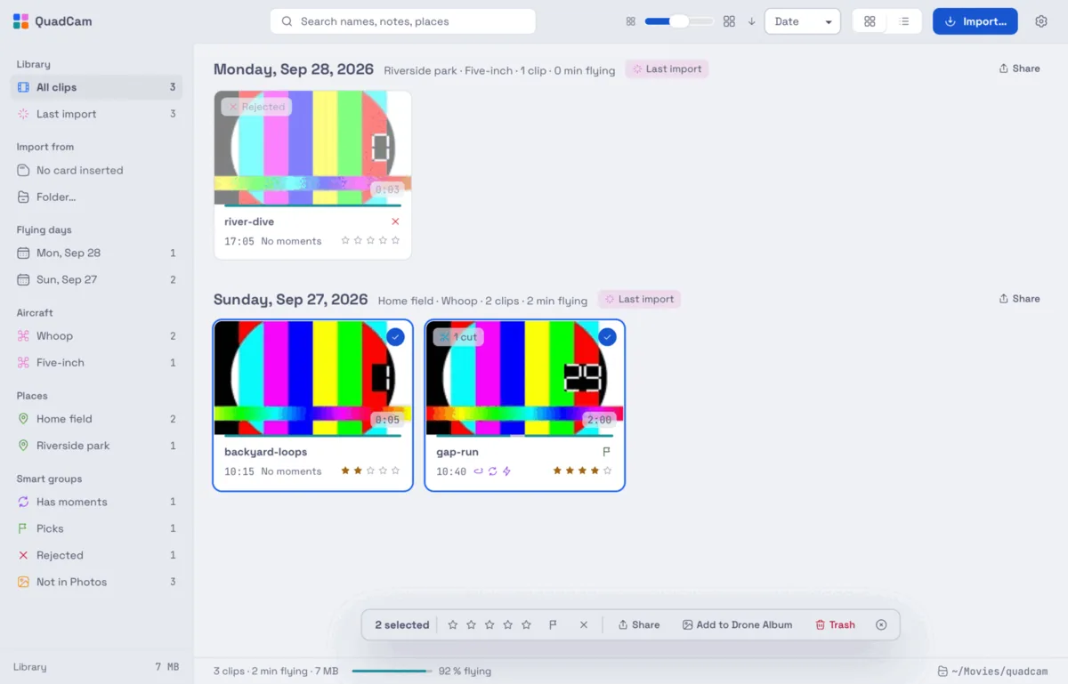The height and width of the screenshot is (684, 1068).
Task: Set fifth star on gap-run rating
Action: click(x=608, y=471)
